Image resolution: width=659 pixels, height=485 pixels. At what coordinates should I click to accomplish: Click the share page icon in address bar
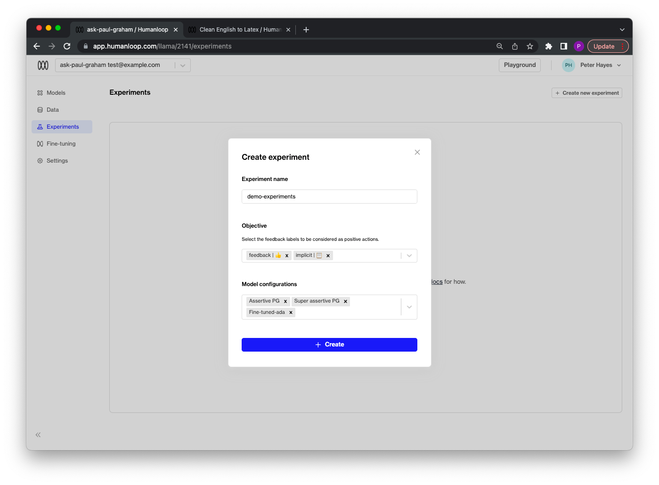515,46
